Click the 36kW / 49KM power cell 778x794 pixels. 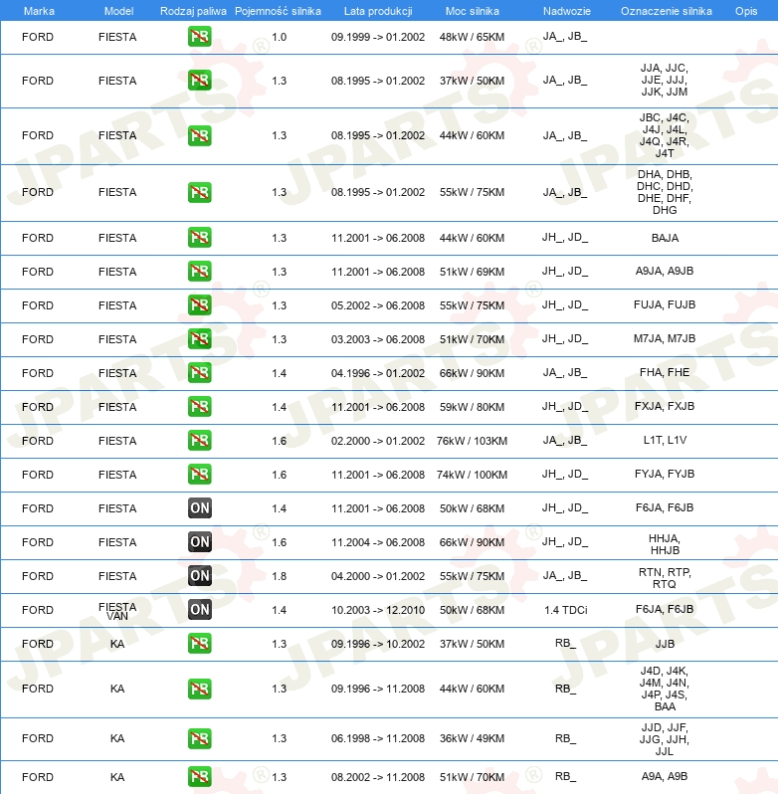tap(472, 739)
